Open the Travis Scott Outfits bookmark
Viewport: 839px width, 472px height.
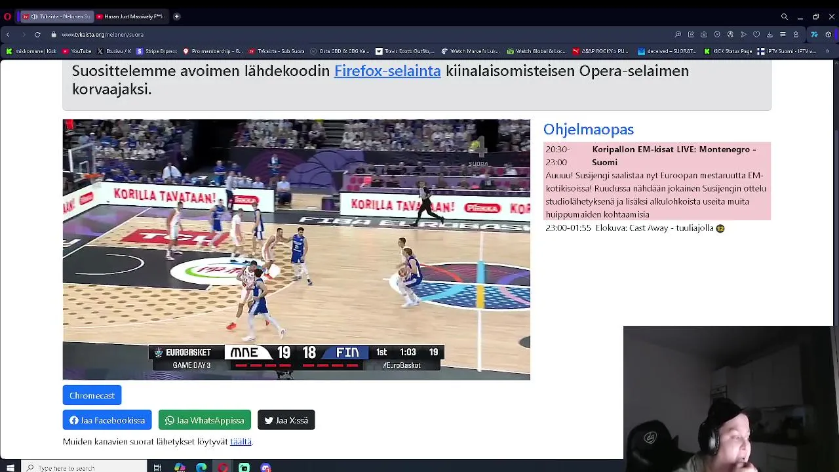[x=405, y=51]
